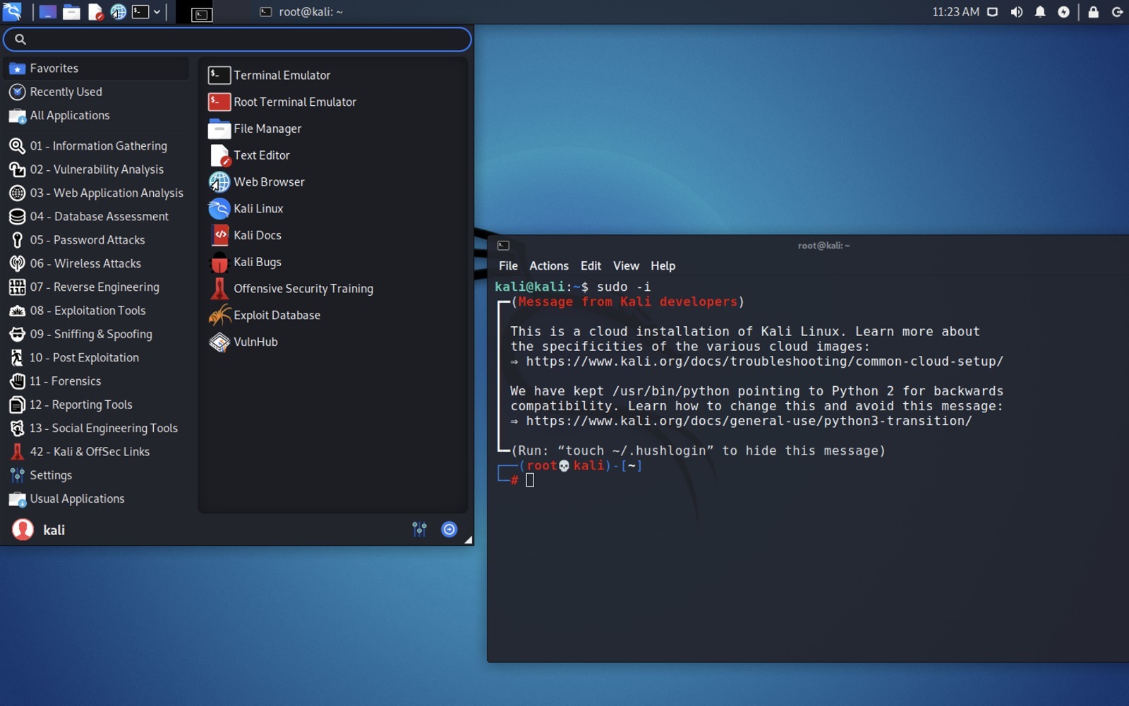Show notifications via the bell icon
The image size is (1129, 706).
[x=1040, y=12]
